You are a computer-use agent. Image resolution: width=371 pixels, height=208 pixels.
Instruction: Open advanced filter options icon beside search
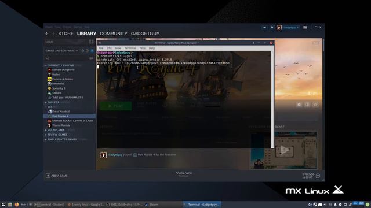(92, 58)
